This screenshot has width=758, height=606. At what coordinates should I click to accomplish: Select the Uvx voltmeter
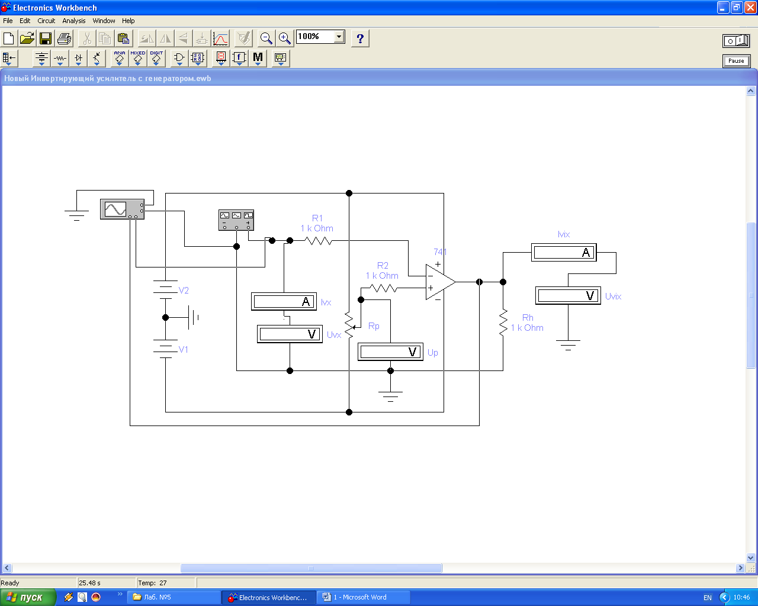tap(290, 334)
